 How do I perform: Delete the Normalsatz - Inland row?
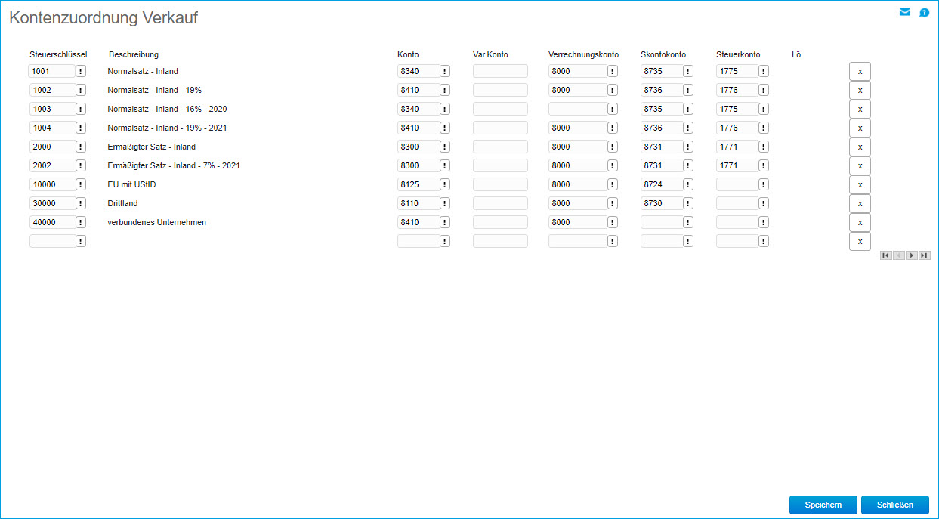(860, 71)
